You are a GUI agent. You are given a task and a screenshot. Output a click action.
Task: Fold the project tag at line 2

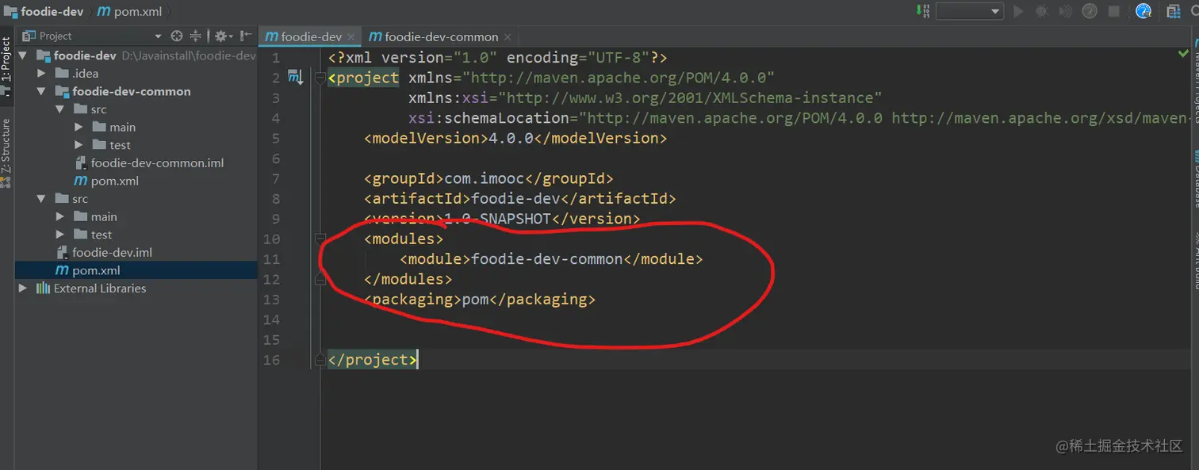(320, 78)
